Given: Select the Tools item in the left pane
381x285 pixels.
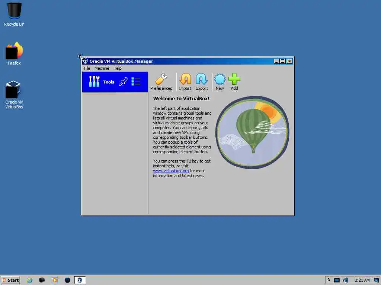Looking at the screenshot, I should pyautogui.click(x=115, y=82).
